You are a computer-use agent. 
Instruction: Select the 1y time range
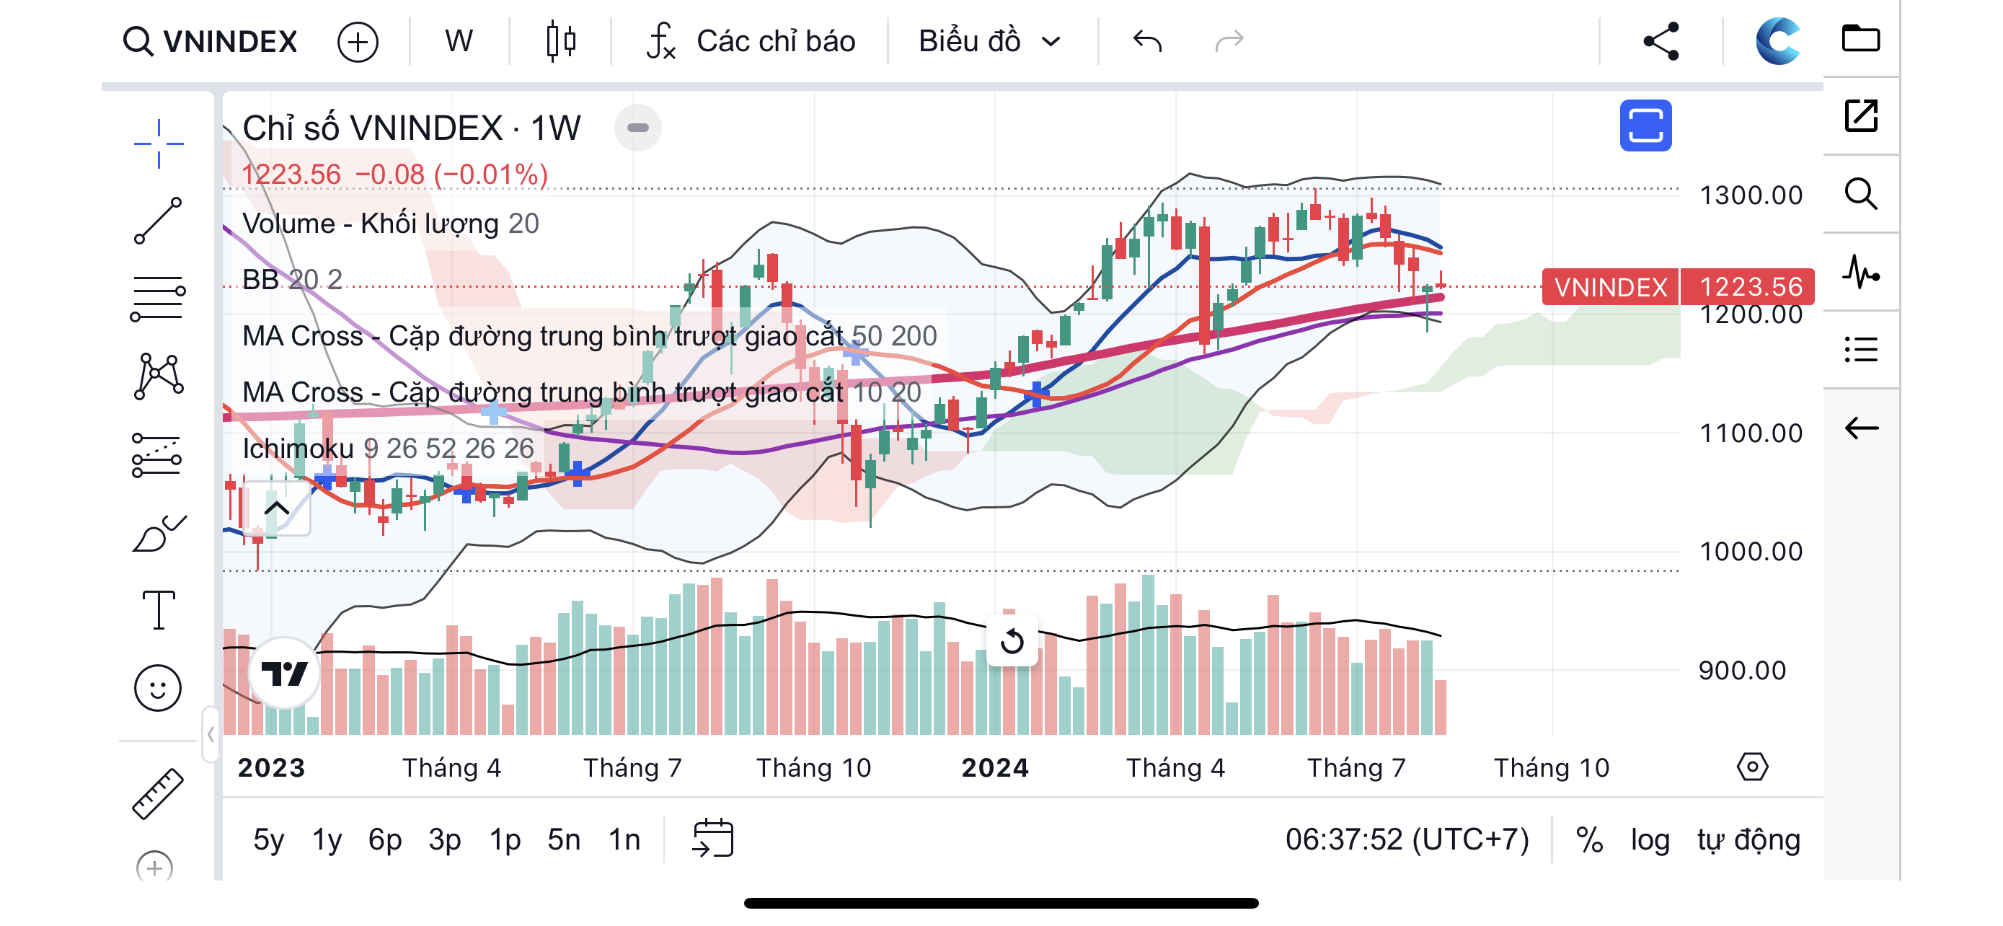point(327,839)
